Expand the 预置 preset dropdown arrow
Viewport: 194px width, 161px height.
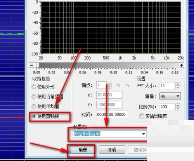(x=144, y=134)
